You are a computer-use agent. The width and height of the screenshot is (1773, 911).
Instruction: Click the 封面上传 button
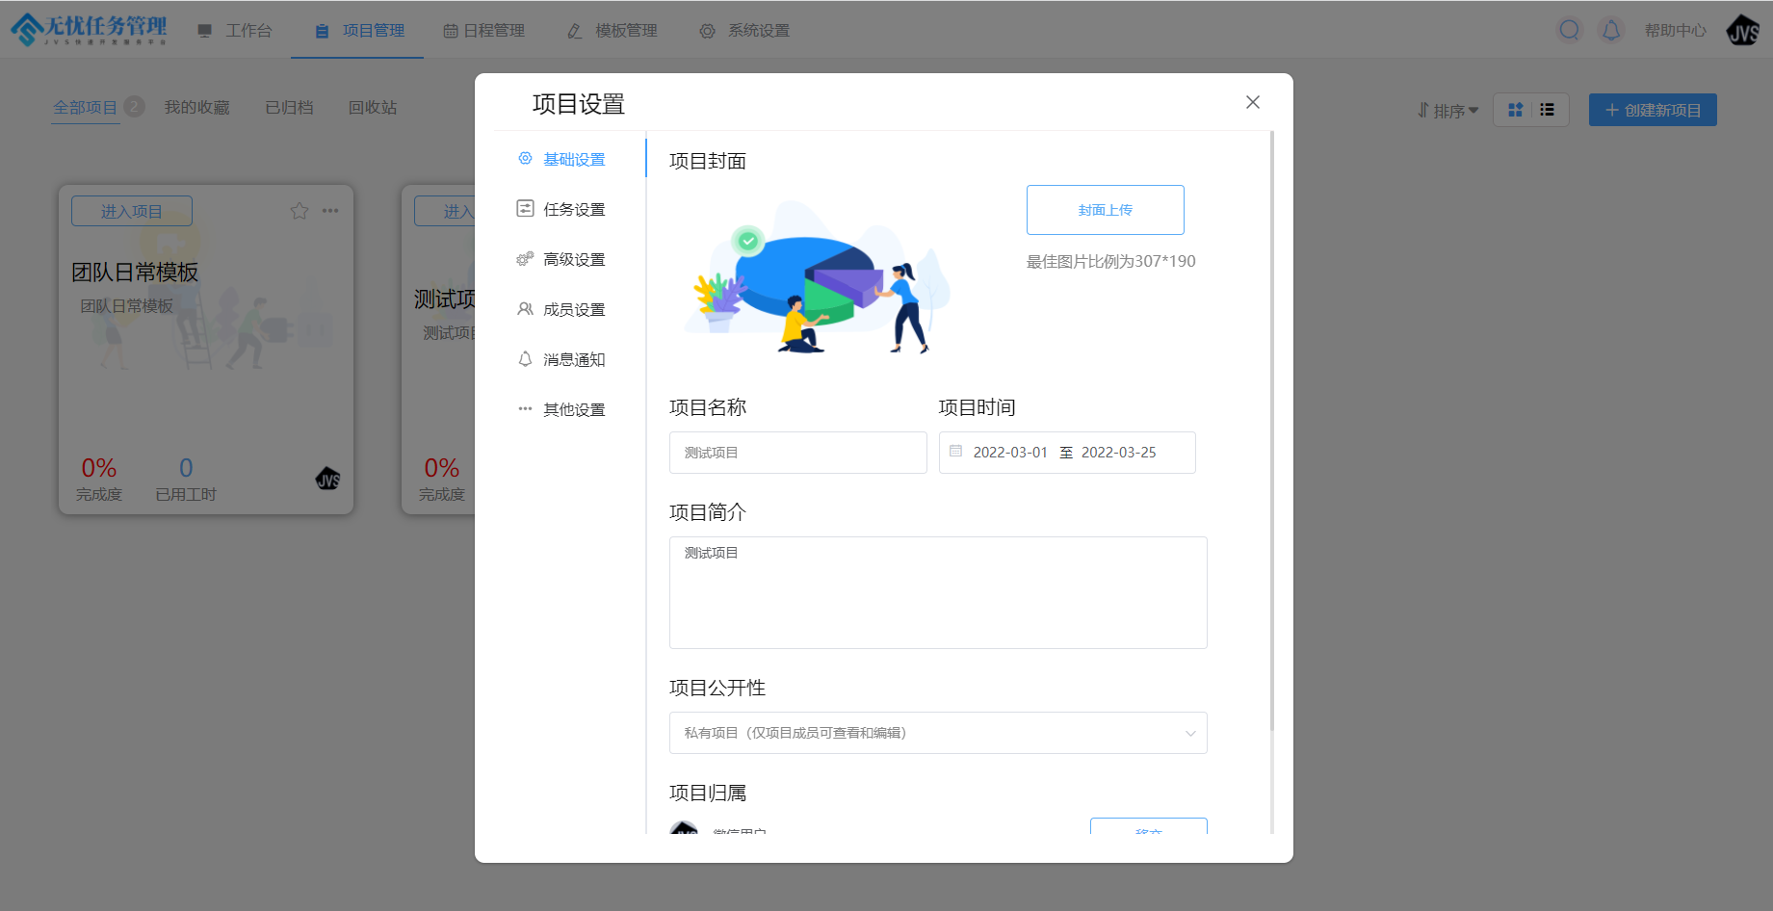[1106, 210]
